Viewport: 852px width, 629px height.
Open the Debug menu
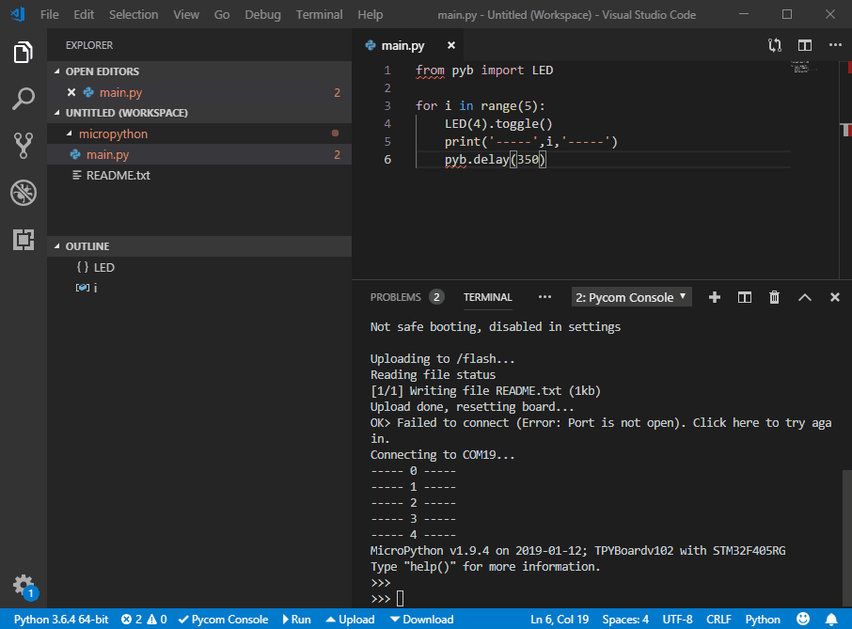[x=262, y=15]
